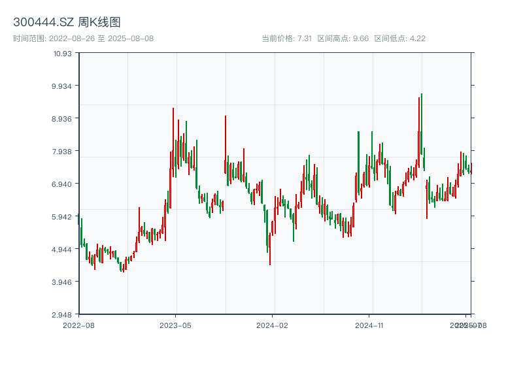
Task: Click y-axis label 9.934
Action: tap(61, 86)
